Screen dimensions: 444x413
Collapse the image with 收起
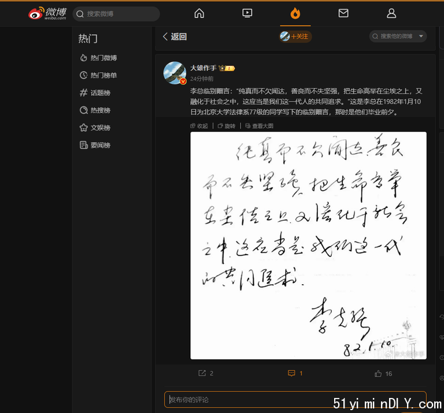point(199,126)
